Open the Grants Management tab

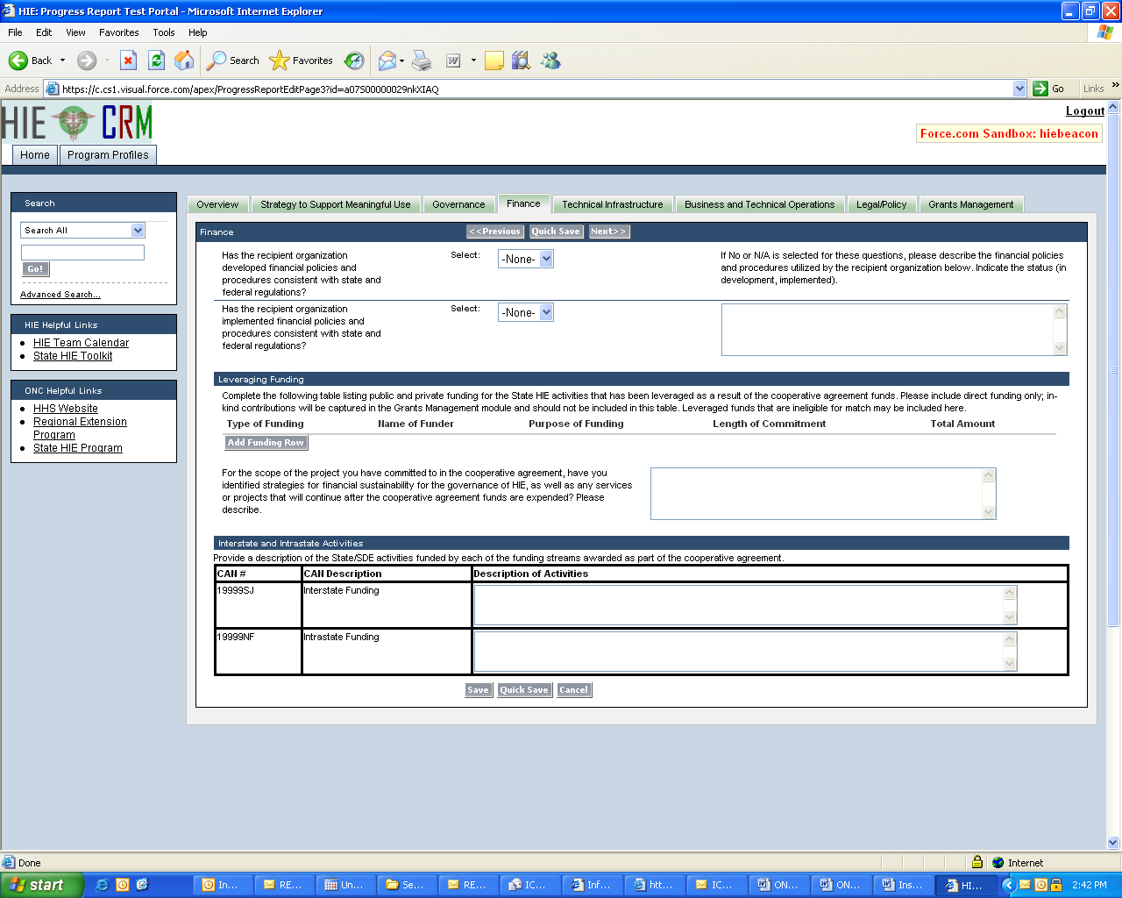(970, 204)
